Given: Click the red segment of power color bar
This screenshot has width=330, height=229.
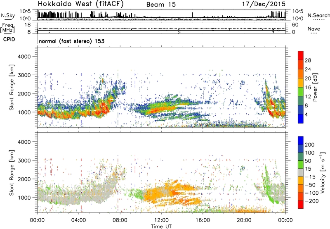Looking at the screenshot, I should tap(301, 55).
